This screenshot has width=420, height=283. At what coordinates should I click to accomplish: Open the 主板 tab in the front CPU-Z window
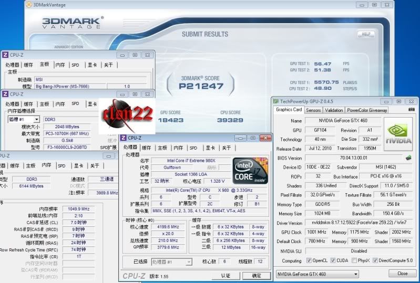pyautogui.click(x=162, y=148)
